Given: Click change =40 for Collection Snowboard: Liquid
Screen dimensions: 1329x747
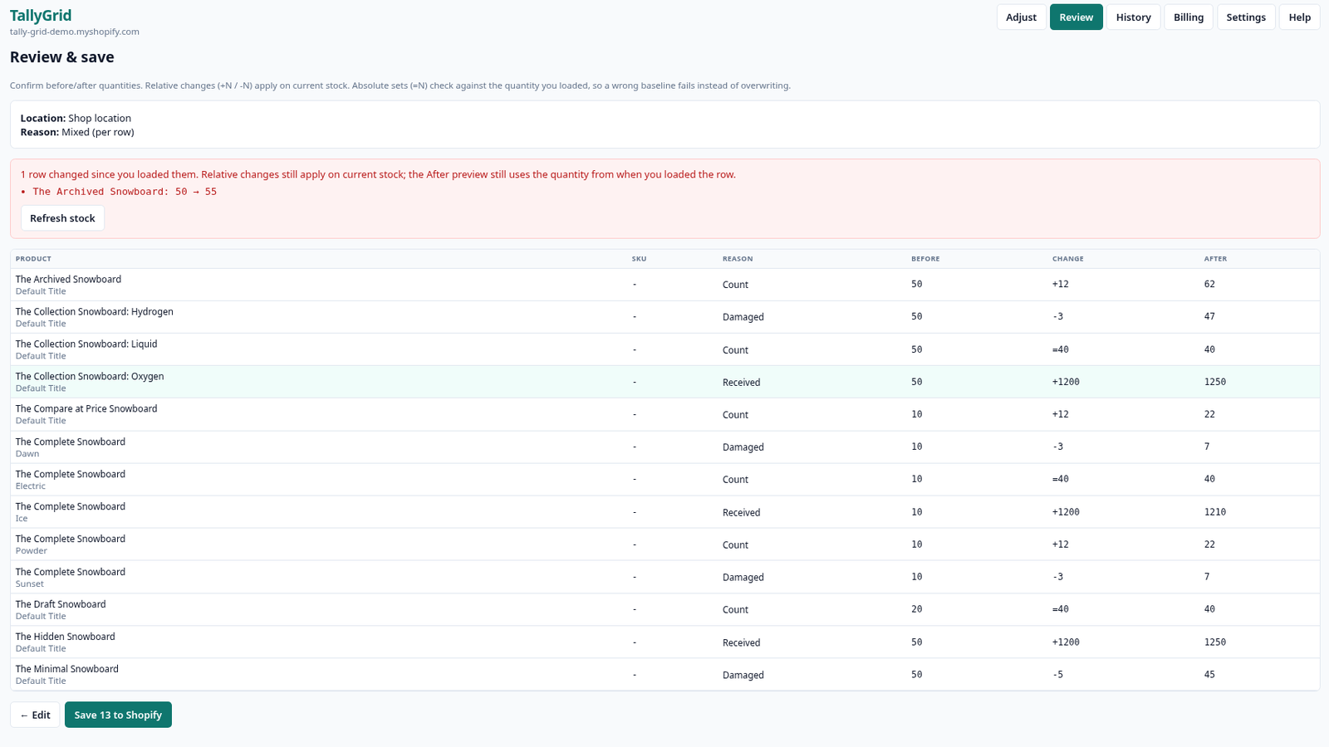Looking at the screenshot, I should pos(1061,349).
